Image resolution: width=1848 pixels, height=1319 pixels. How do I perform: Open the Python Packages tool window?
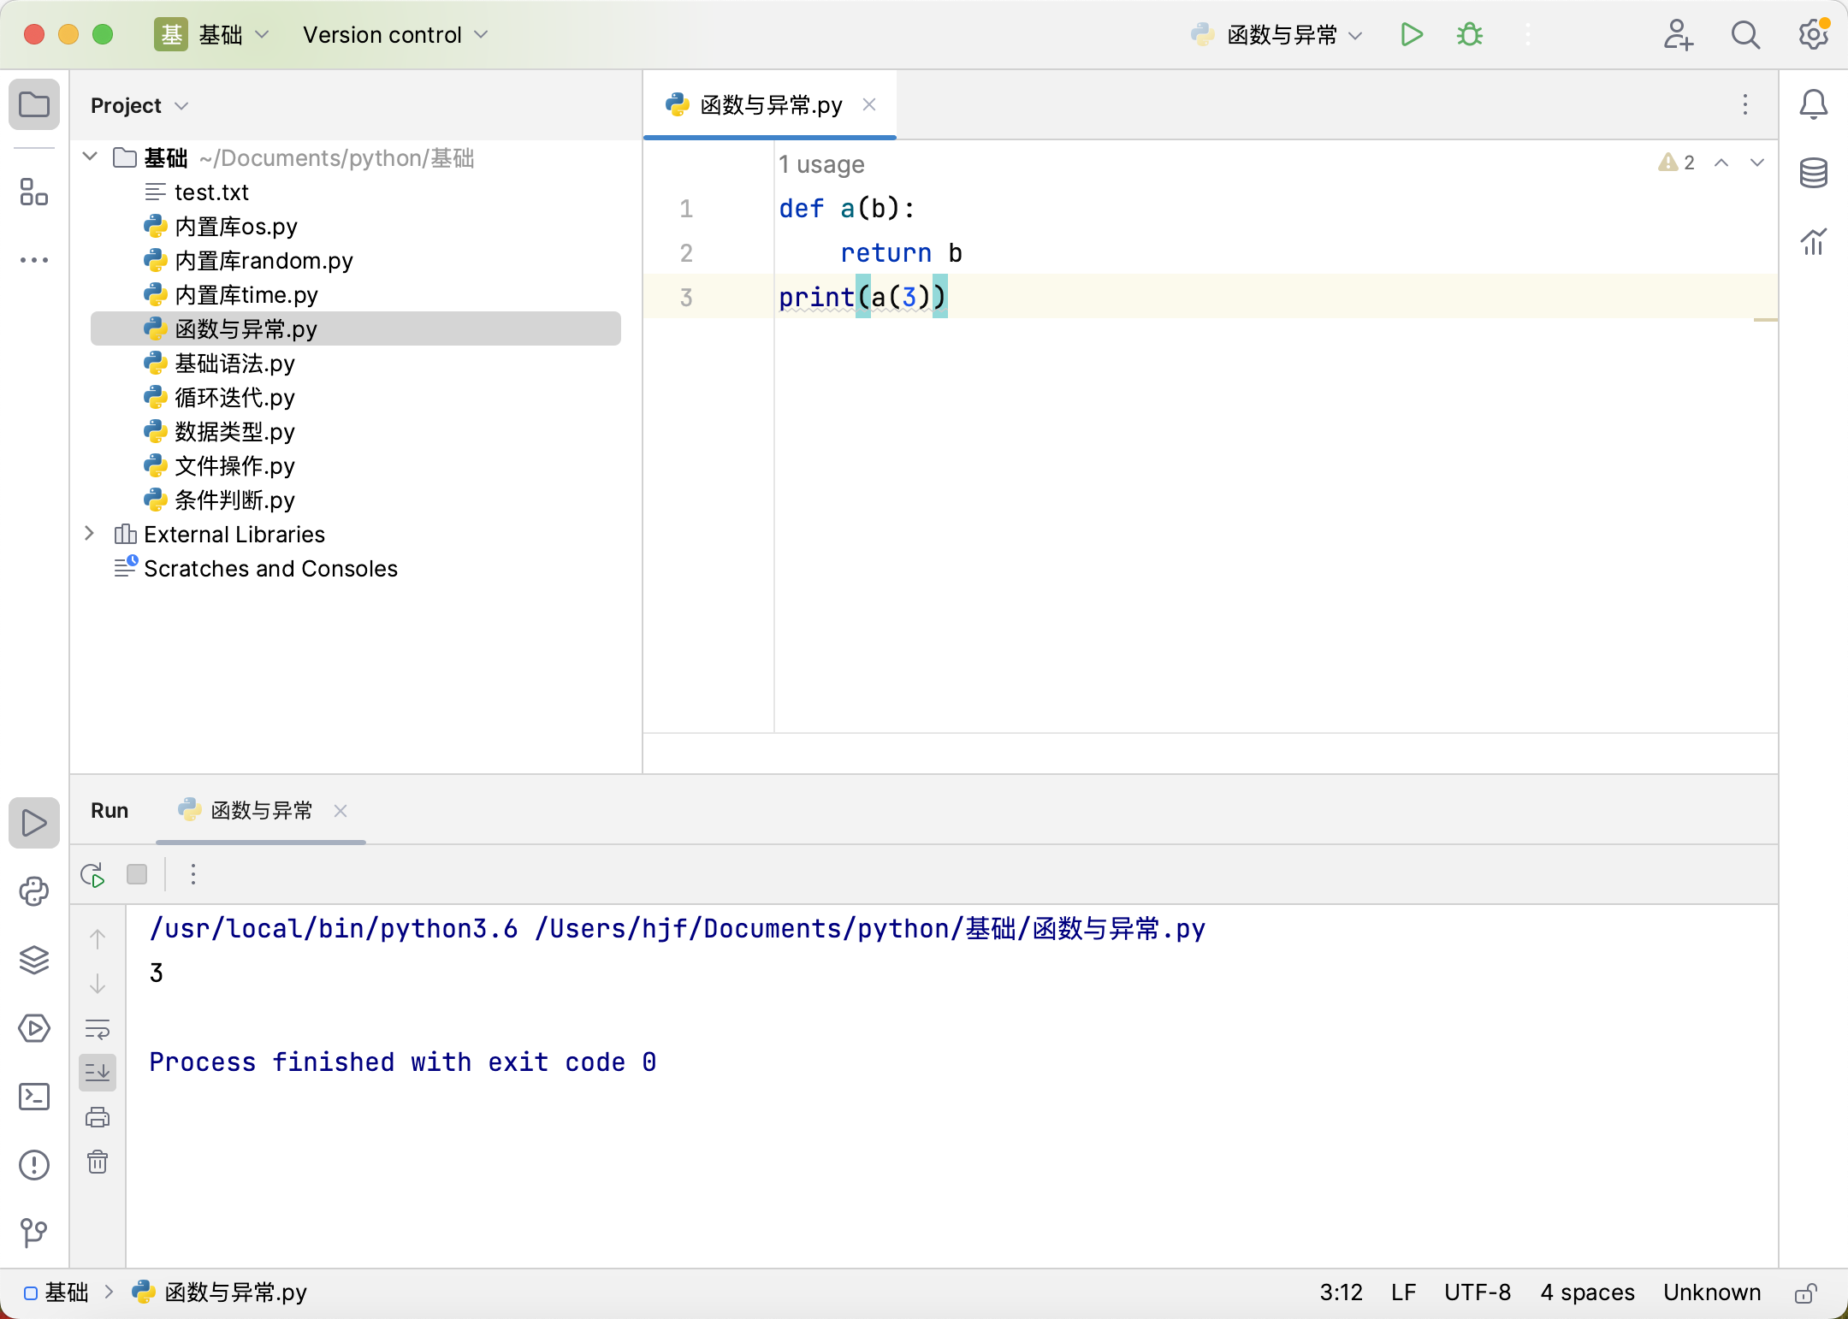pos(34,961)
